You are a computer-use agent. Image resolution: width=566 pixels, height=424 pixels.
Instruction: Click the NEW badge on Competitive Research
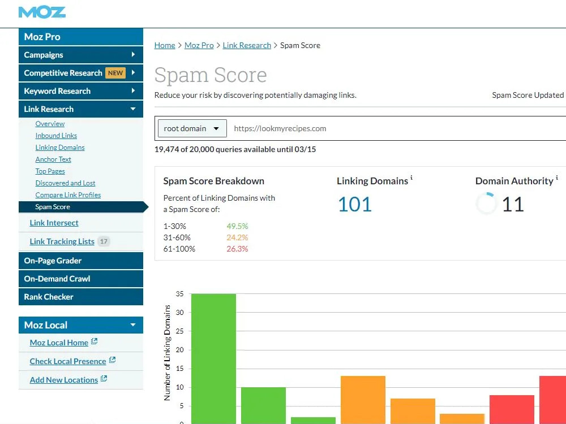pos(115,73)
